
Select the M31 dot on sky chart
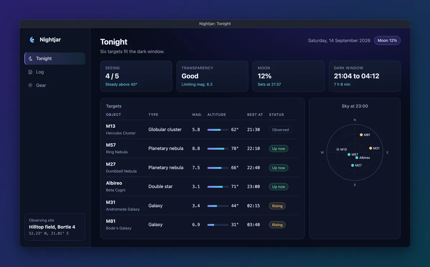[x=371, y=148]
